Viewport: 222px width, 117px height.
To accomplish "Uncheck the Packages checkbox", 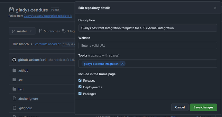I will tap(80, 94).
